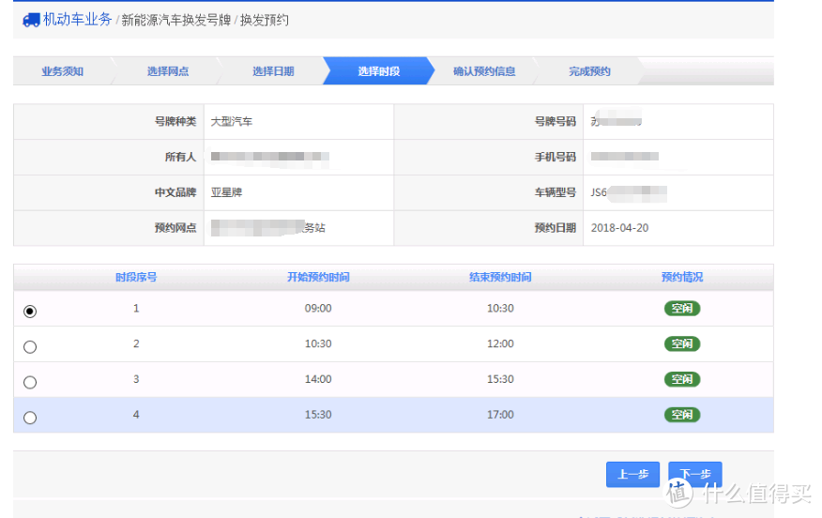Screen dimensions: 822x518
Task: Click 空闲 status badge in row 2
Action: click(682, 344)
